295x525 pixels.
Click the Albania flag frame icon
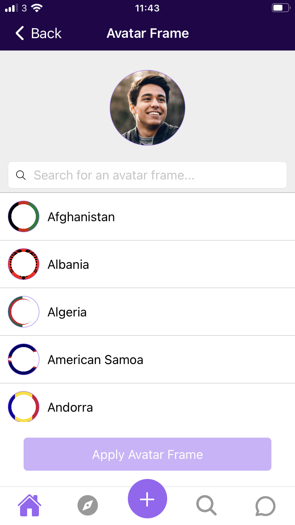coord(24,264)
